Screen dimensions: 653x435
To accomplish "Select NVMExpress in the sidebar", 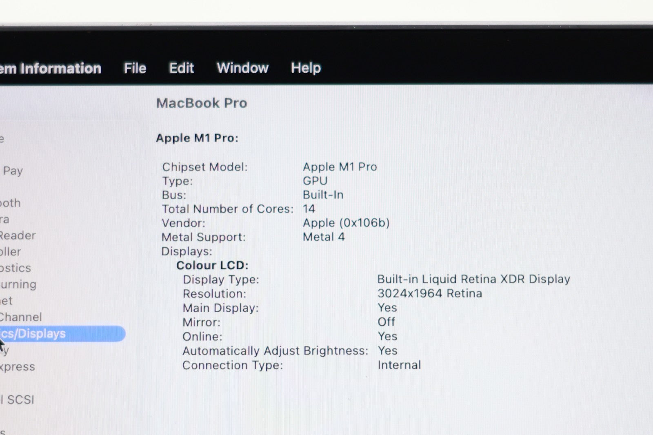I will tap(17, 366).
